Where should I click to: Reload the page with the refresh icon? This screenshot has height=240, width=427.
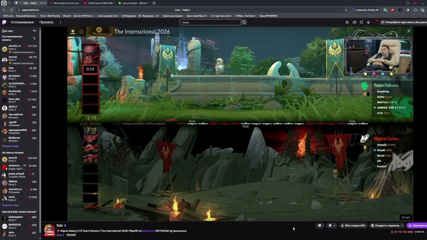coord(11,10)
